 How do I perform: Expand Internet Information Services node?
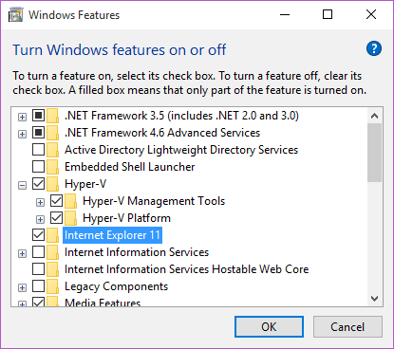click(22, 254)
